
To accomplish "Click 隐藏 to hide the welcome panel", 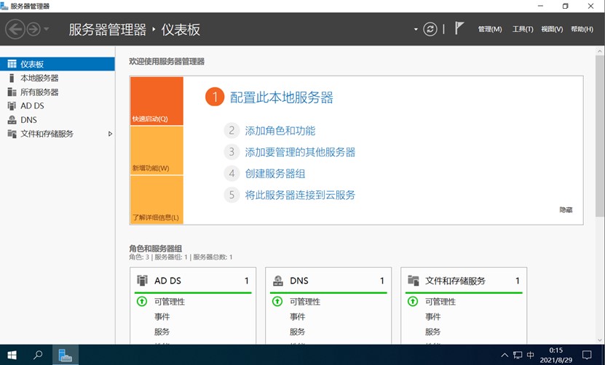I will point(566,210).
